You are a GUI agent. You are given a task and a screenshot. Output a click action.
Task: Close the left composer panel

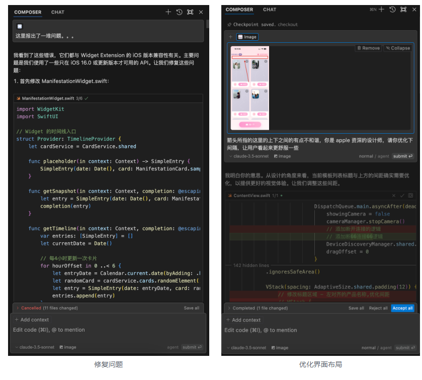201,12
